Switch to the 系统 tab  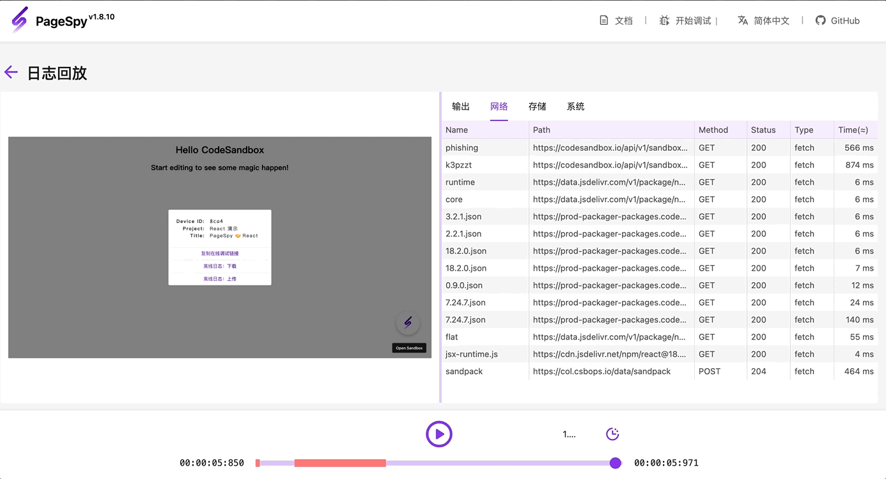pyautogui.click(x=575, y=106)
